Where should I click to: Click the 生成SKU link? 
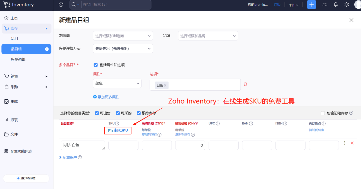pos(118,130)
